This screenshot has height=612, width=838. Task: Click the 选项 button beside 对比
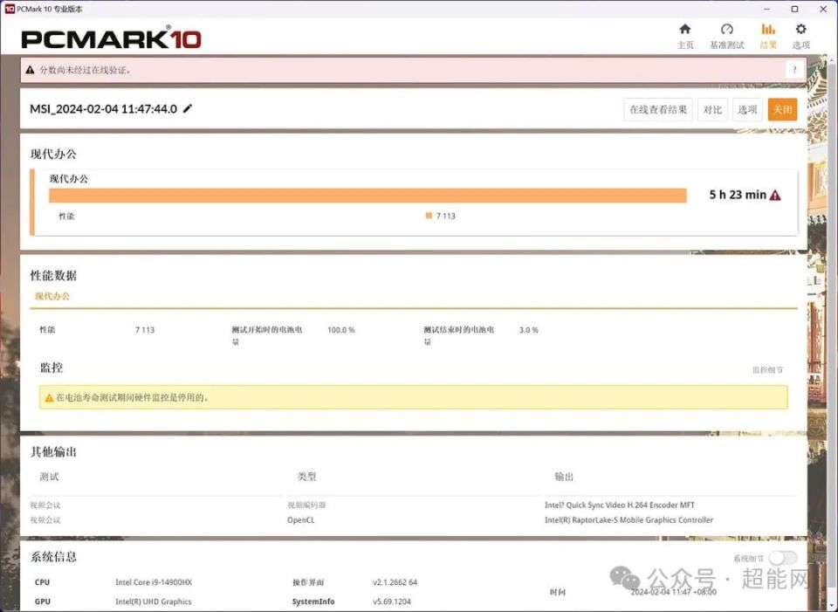747,110
